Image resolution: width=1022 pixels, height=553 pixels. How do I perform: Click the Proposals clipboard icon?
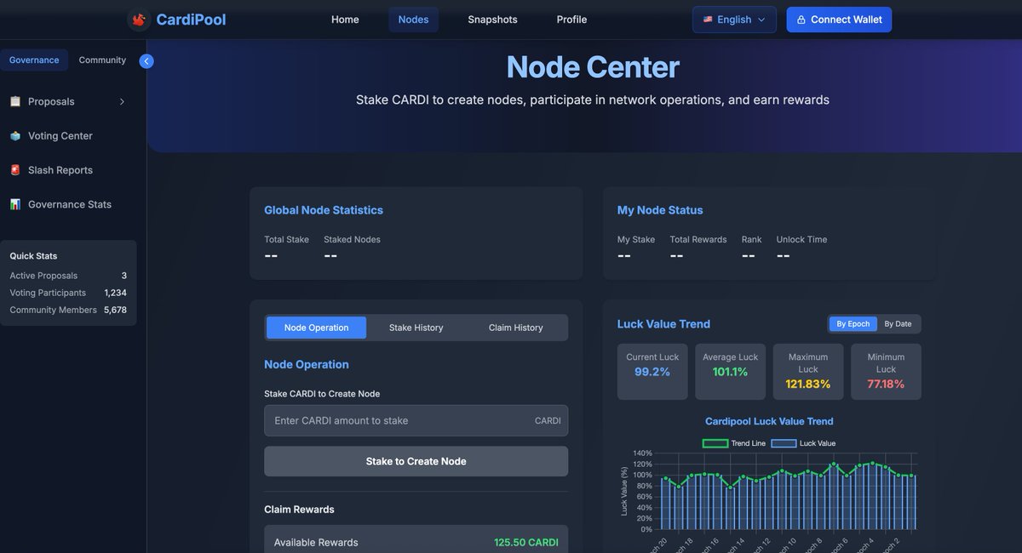pyautogui.click(x=15, y=101)
